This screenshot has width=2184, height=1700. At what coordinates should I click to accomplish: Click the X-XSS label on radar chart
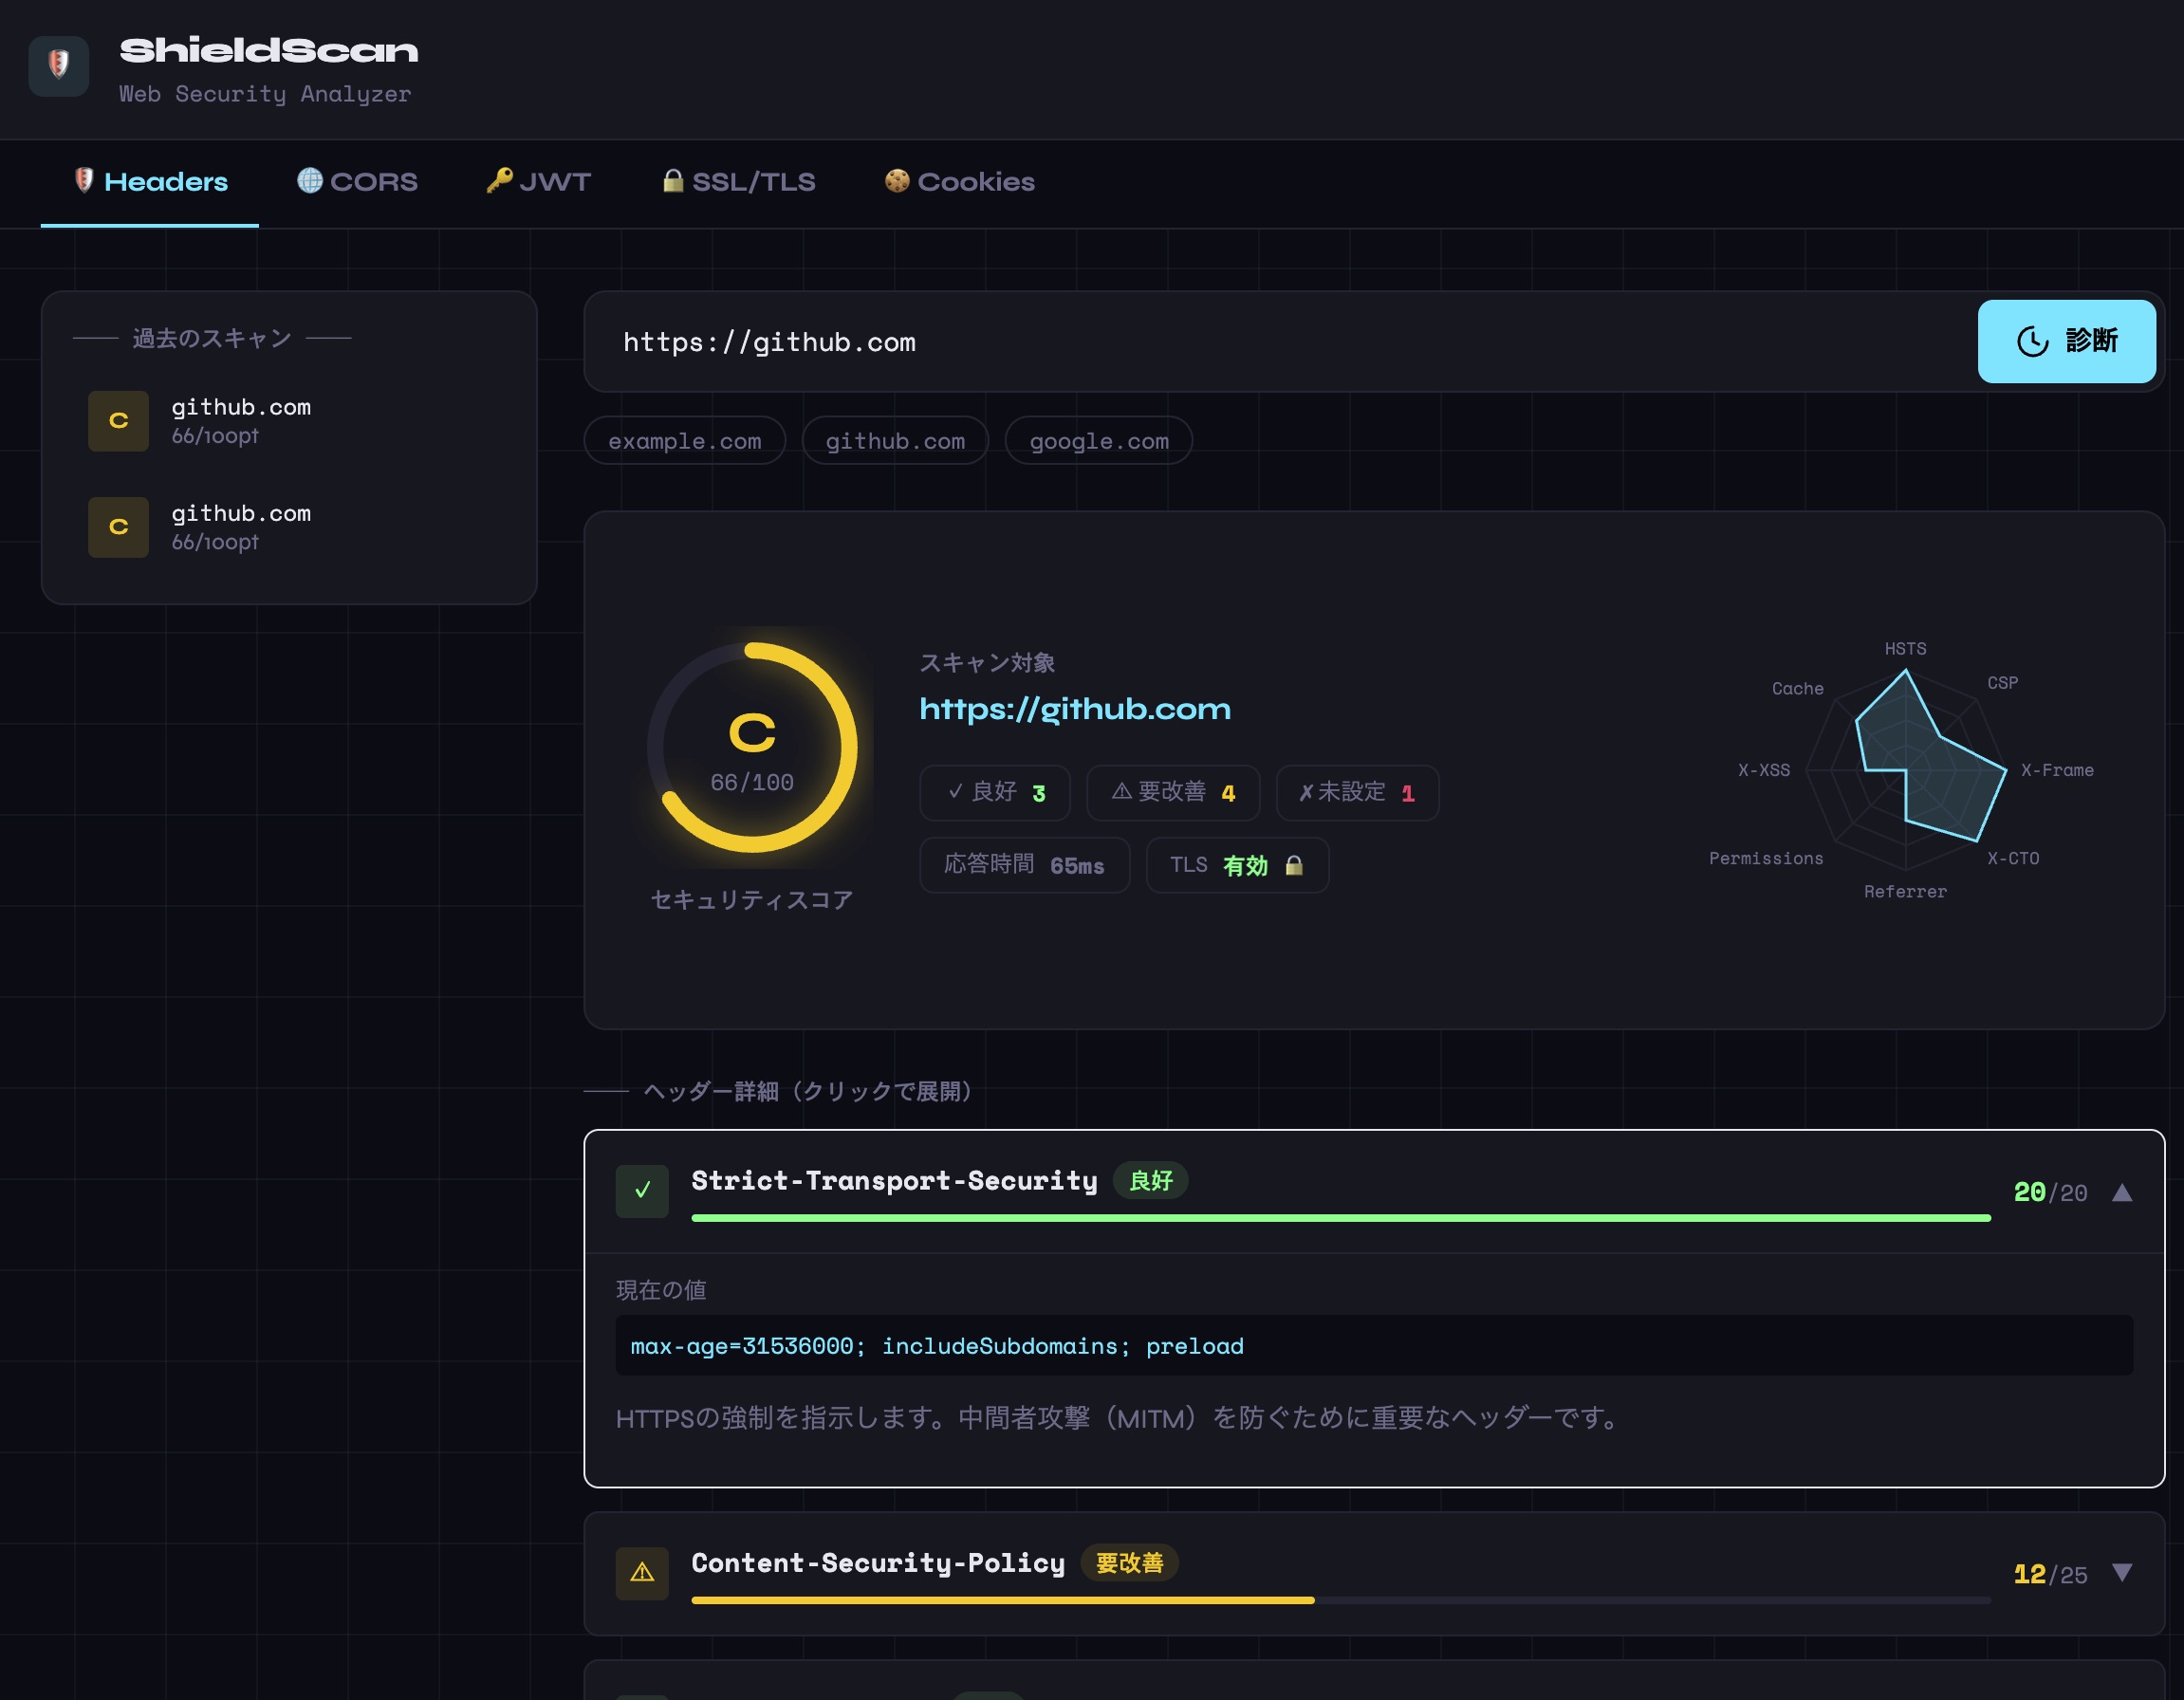coord(1764,770)
